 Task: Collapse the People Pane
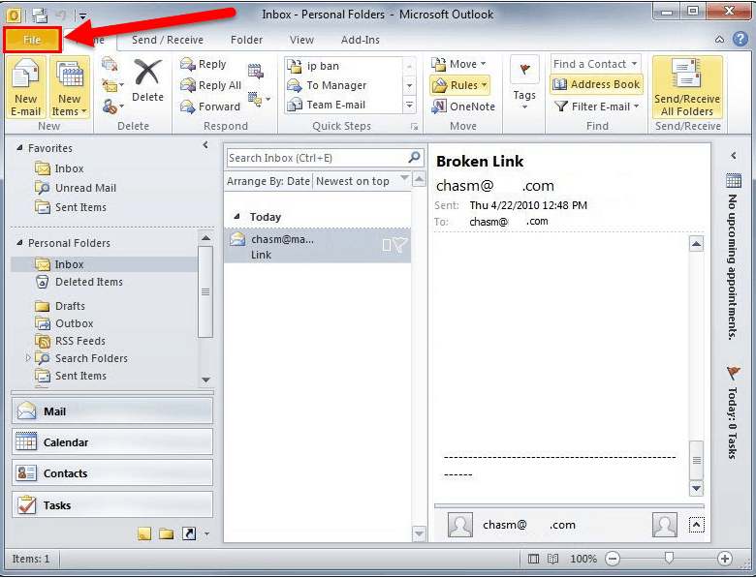tap(697, 525)
